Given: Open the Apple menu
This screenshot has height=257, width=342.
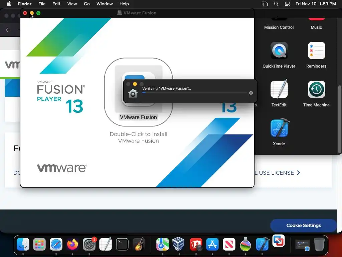Looking at the screenshot, I should [x=9, y=4].
